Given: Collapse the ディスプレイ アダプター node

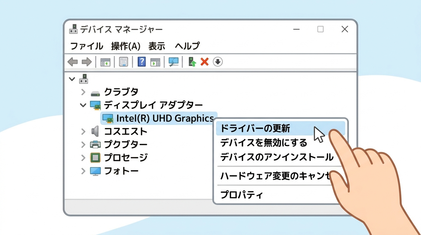Looking at the screenshot, I should [x=83, y=105].
